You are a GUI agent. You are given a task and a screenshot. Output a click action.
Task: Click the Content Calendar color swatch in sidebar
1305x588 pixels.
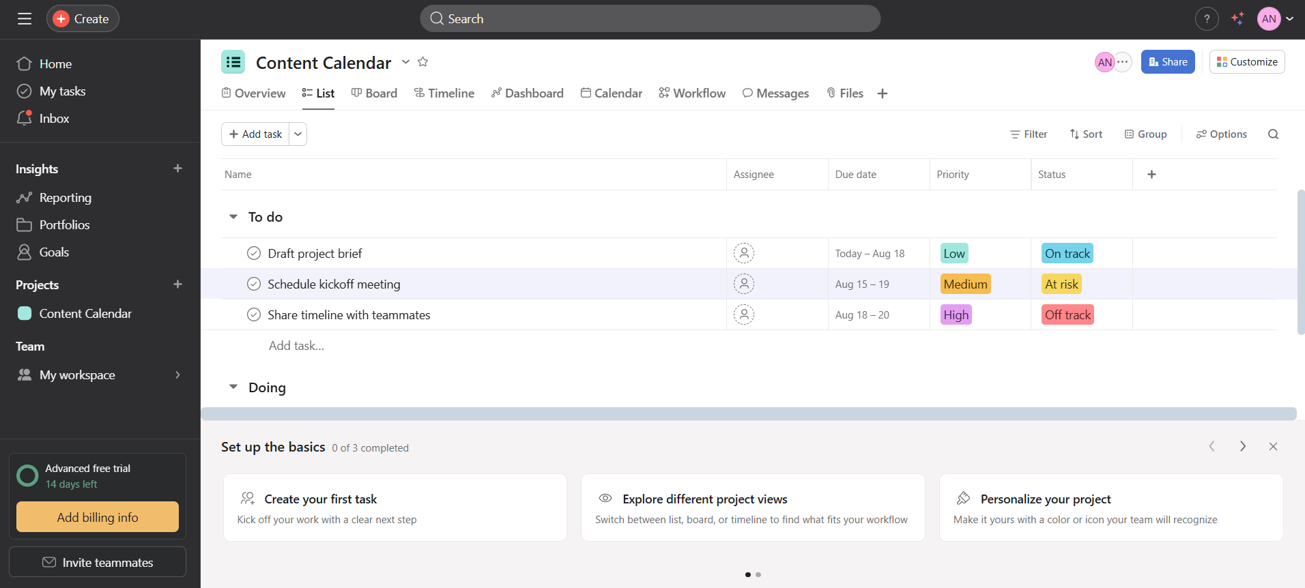click(x=25, y=314)
